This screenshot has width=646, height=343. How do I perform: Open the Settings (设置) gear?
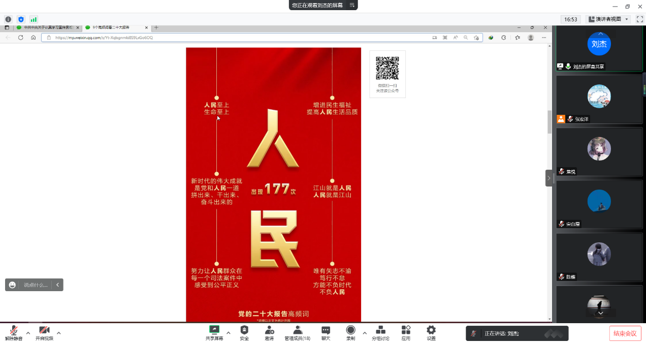click(431, 333)
